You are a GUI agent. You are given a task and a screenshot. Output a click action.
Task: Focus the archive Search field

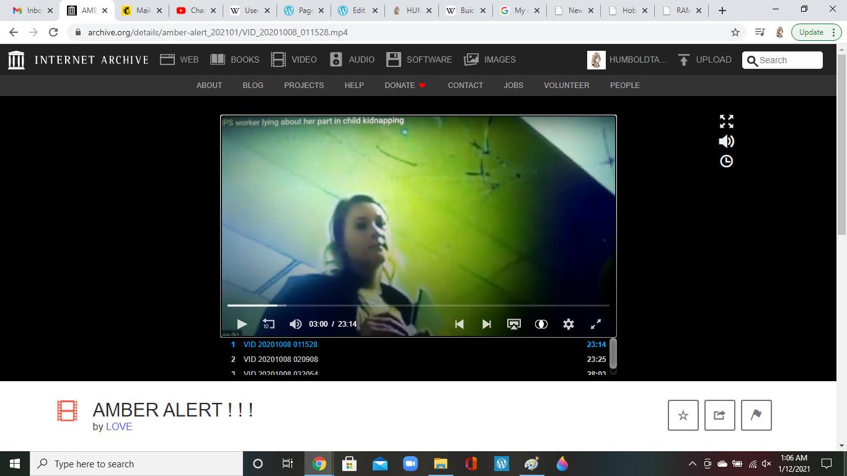pyautogui.click(x=783, y=60)
